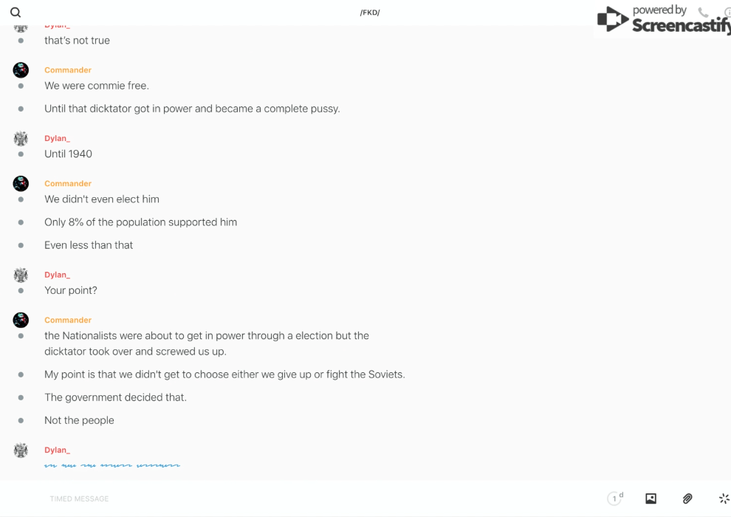Open the /FKD/ conversation title
The image size is (731, 517).
370,13
